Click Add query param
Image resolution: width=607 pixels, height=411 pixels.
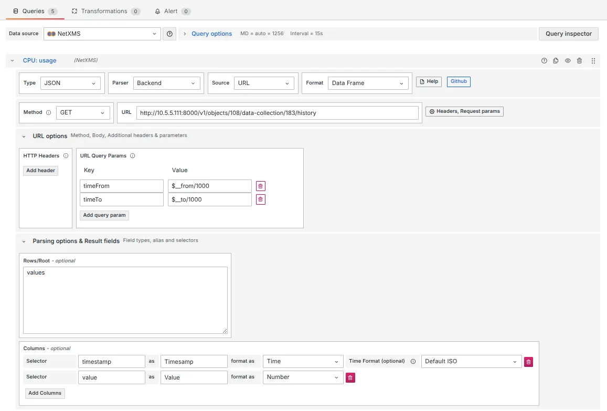pyautogui.click(x=104, y=215)
